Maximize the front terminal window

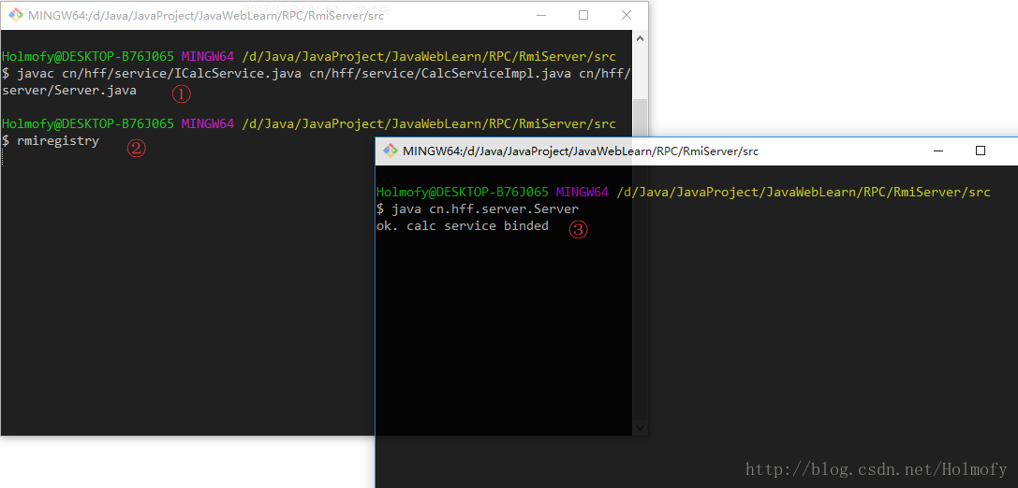(981, 151)
